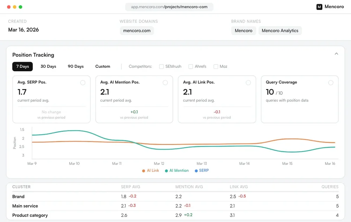The width and height of the screenshot is (351, 222).
Task: Click the No change label in SERP card
Action: point(51,112)
